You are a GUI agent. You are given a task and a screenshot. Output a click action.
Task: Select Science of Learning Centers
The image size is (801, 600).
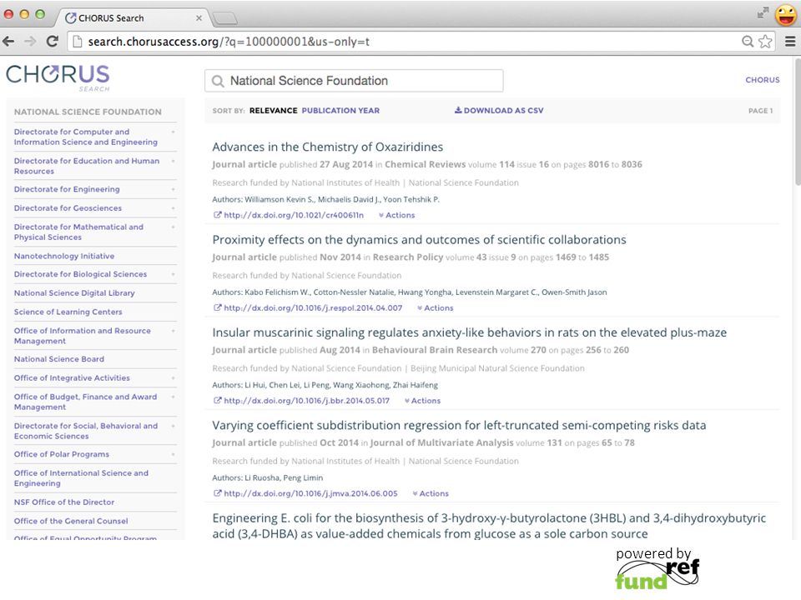coord(68,312)
